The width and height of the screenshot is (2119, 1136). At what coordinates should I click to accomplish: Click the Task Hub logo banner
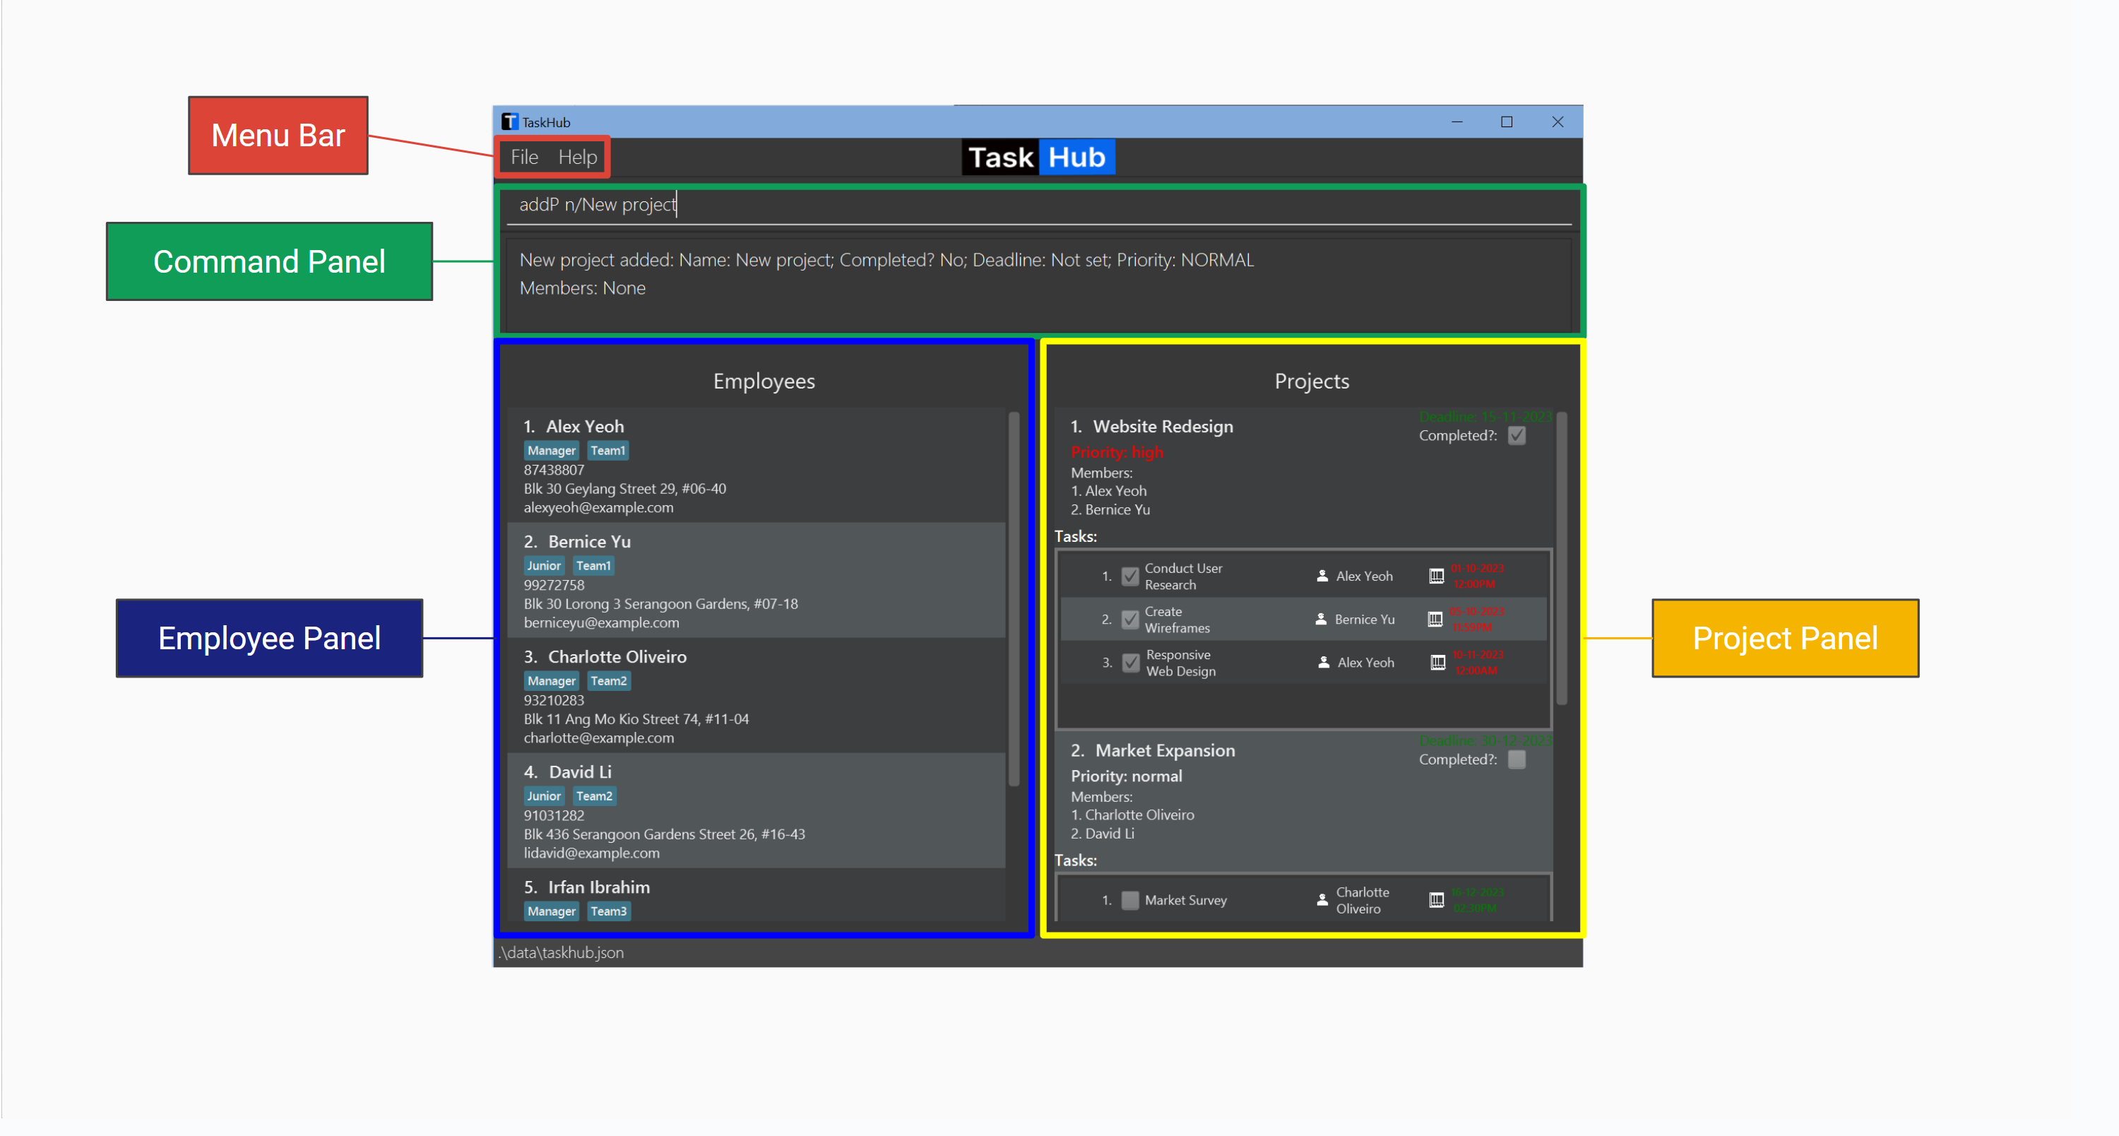1038,157
